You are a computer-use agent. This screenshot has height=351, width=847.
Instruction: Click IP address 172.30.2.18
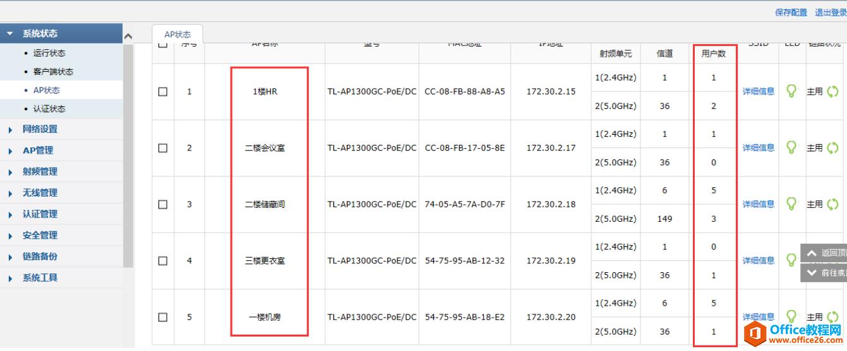pos(551,204)
